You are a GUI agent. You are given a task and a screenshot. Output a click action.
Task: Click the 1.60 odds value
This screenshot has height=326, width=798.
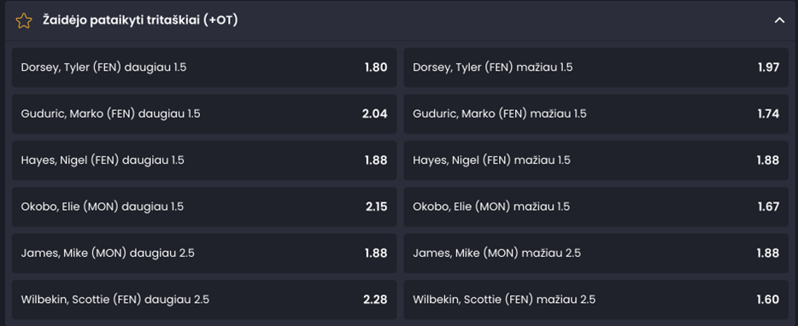coord(768,300)
